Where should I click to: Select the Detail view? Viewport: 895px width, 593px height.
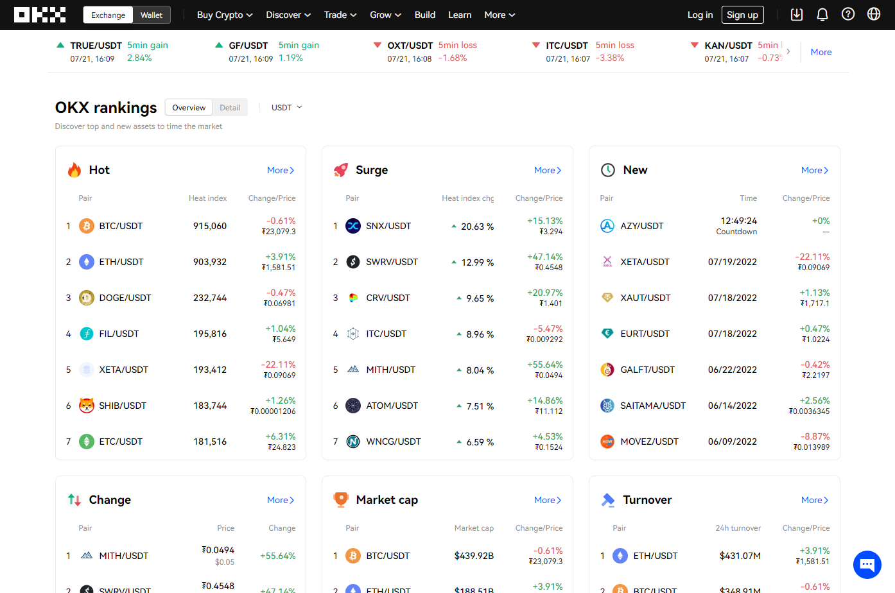230,107
